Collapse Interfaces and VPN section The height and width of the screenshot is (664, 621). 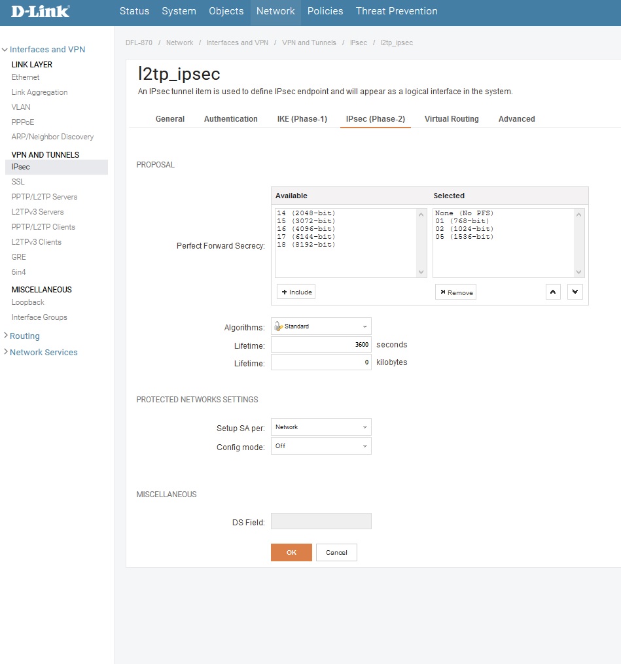pyautogui.click(x=46, y=49)
